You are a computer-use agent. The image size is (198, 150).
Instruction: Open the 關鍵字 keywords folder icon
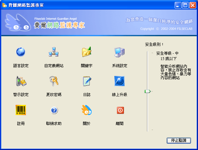tap(87, 52)
